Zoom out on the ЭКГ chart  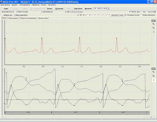coord(153,28)
